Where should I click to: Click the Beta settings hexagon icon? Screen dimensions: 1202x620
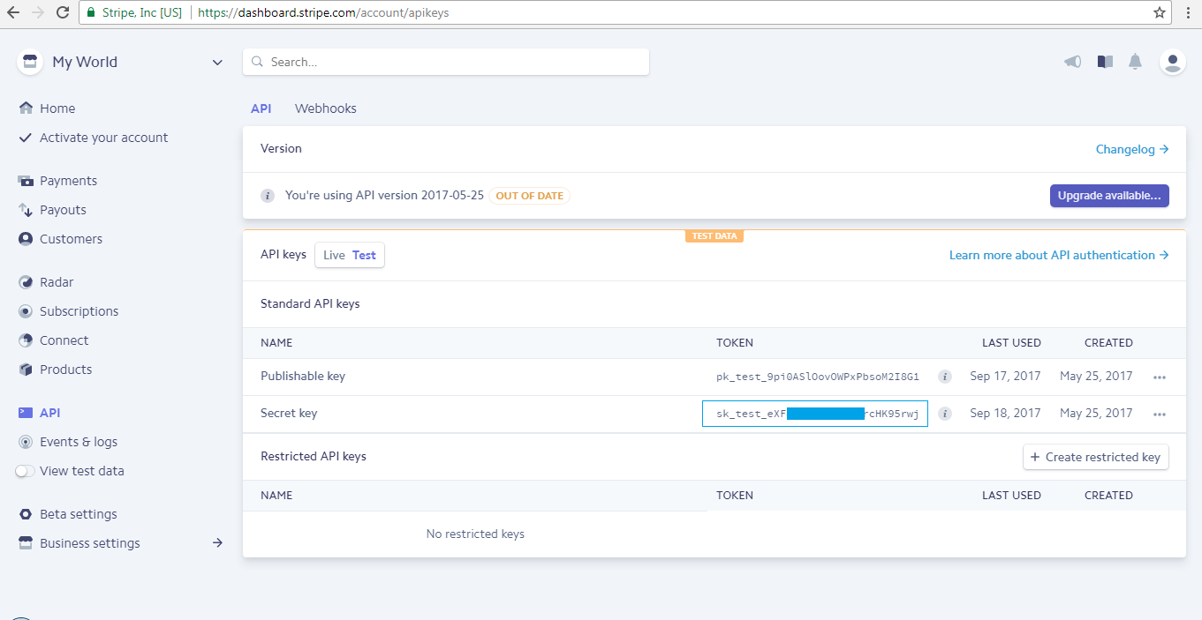(26, 514)
